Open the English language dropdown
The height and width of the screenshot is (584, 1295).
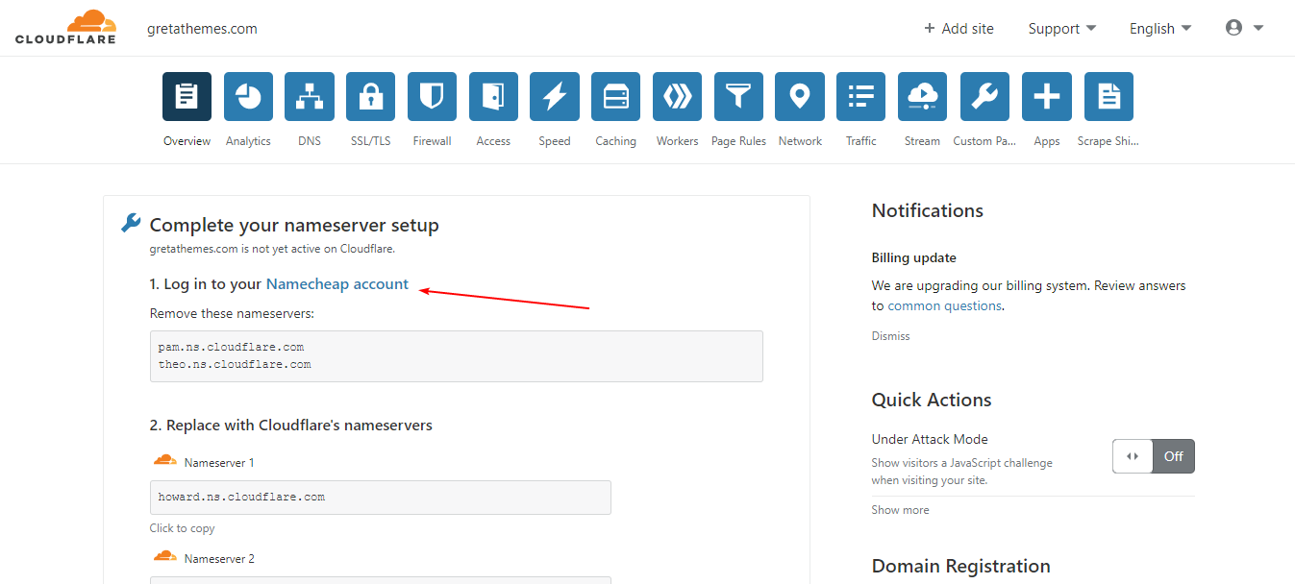tap(1158, 28)
